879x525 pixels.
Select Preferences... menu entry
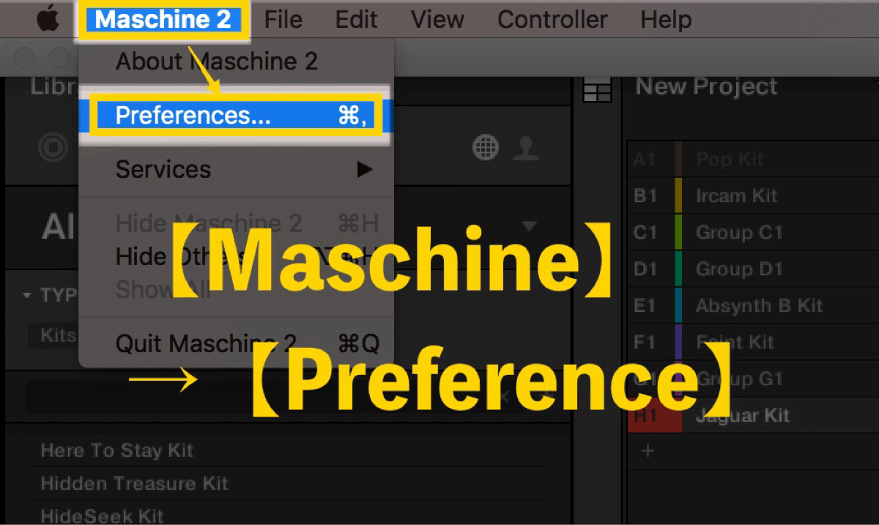[x=237, y=115]
